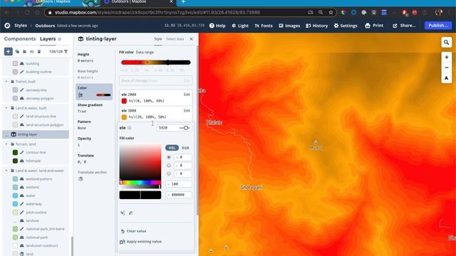Duplicate the selected layer from layers toolbar
Screen dimensions: 456x256
pos(17,51)
